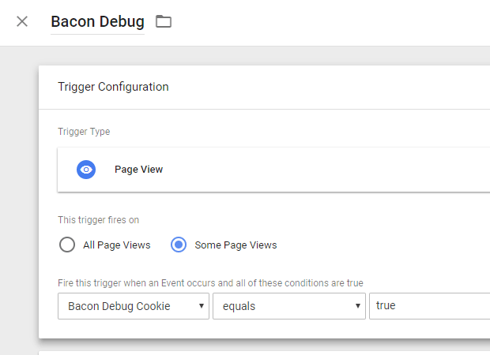Screen dimensions: 490x355
Task: Select the All Page Views radio button
Action: [x=67, y=245]
